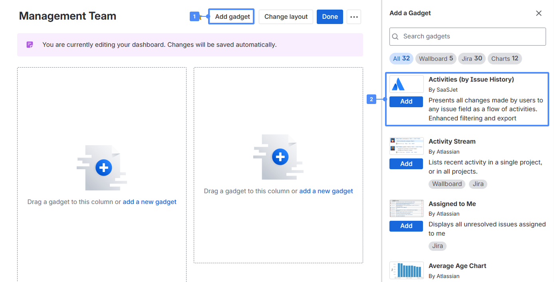Click the SaaSJet Atlassian logo thumbnail
The width and height of the screenshot is (554, 282).
[x=406, y=84]
